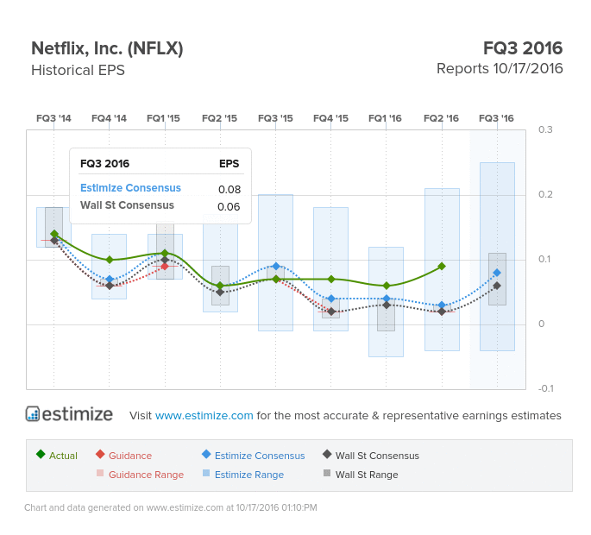The height and width of the screenshot is (535, 591).
Task: Click the blue Estimize point for FQ4 '15
Action: tap(331, 299)
